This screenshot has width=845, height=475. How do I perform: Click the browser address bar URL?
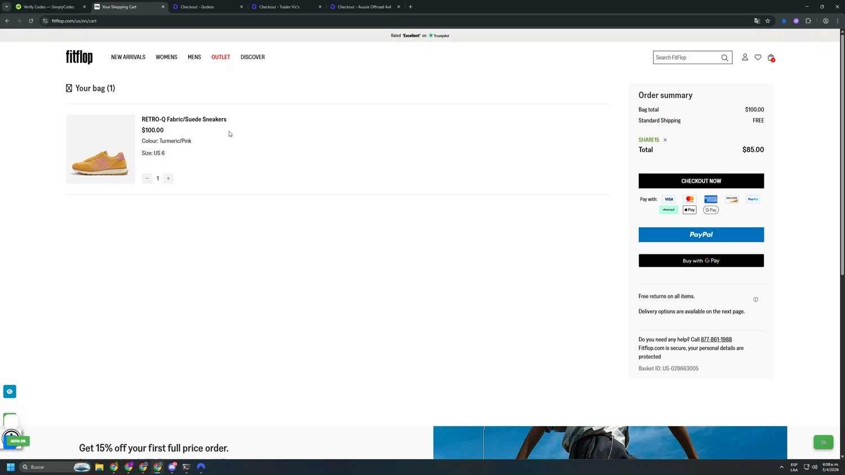click(x=74, y=21)
